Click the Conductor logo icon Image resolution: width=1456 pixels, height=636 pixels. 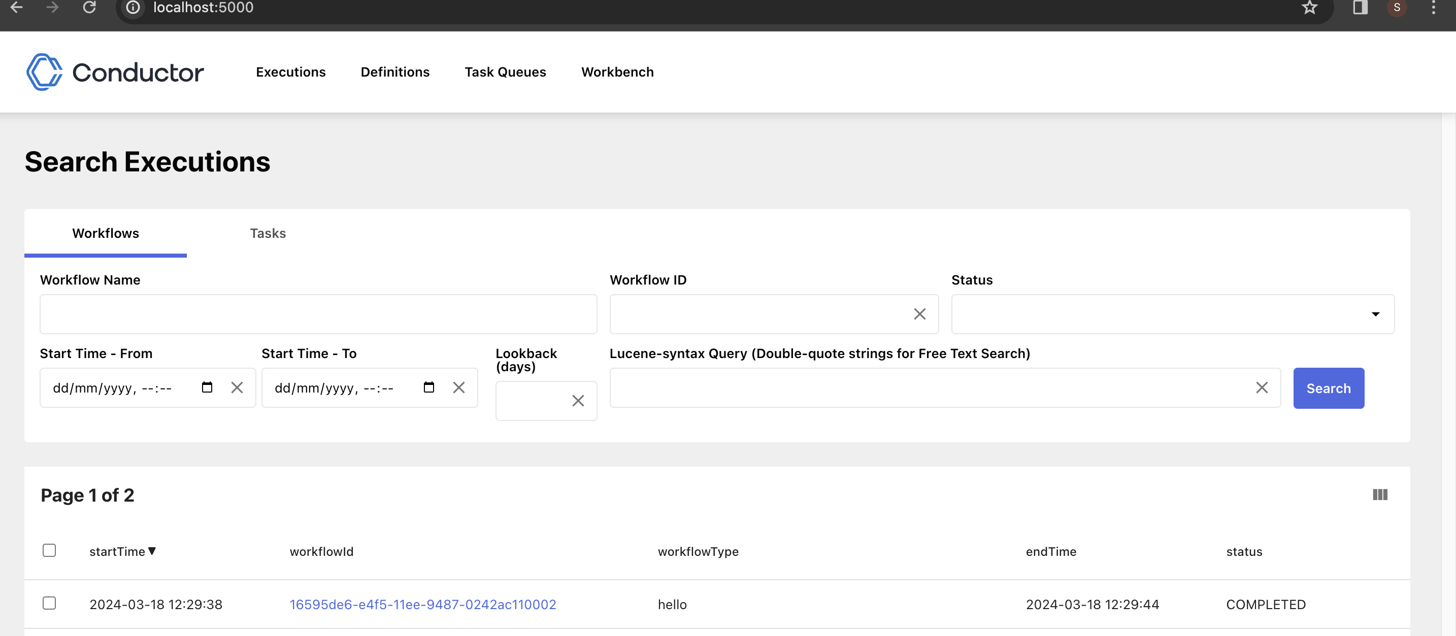[44, 73]
